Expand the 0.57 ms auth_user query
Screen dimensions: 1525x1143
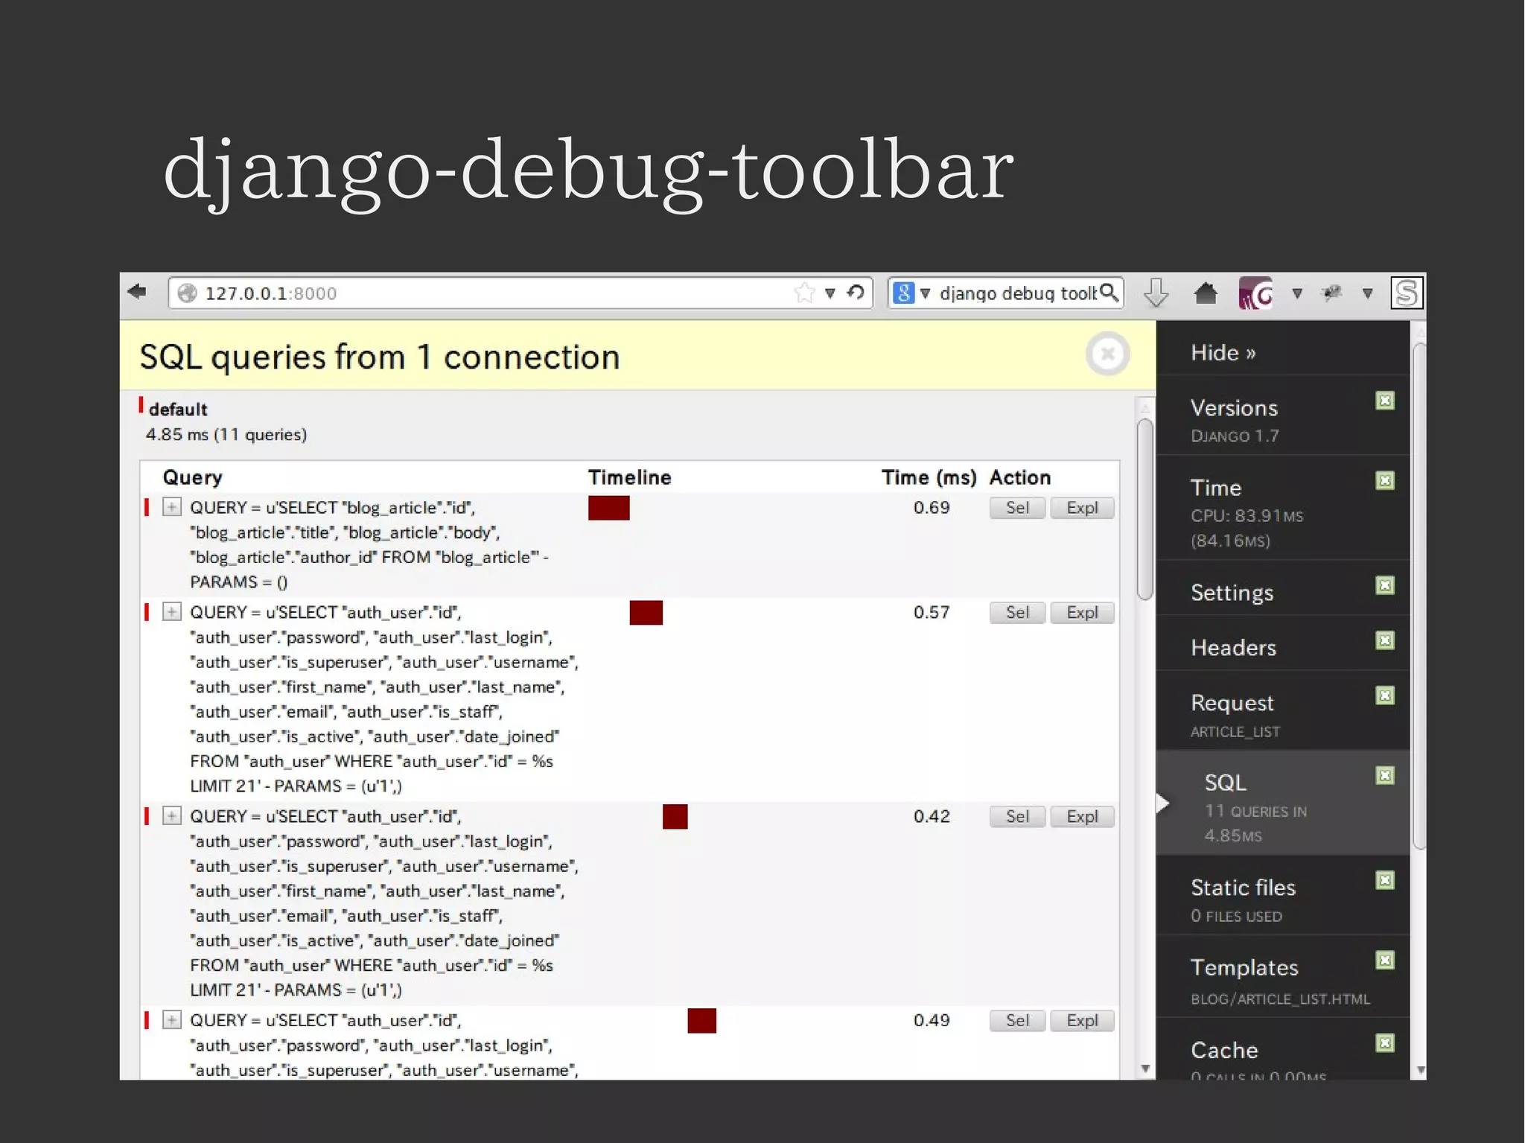pyautogui.click(x=172, y=612)
